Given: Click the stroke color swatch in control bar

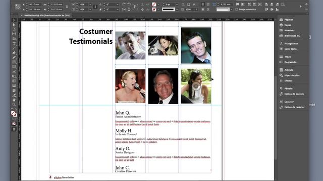Looking at the screenshot, I should pyautogui.click(x=154, y=10).
